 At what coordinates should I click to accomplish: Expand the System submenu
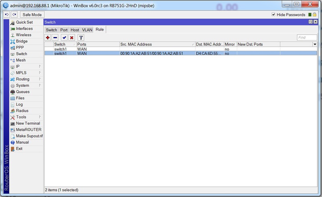coord(26,85)
